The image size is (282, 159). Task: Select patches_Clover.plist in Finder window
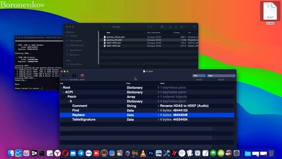pos(115,37)
